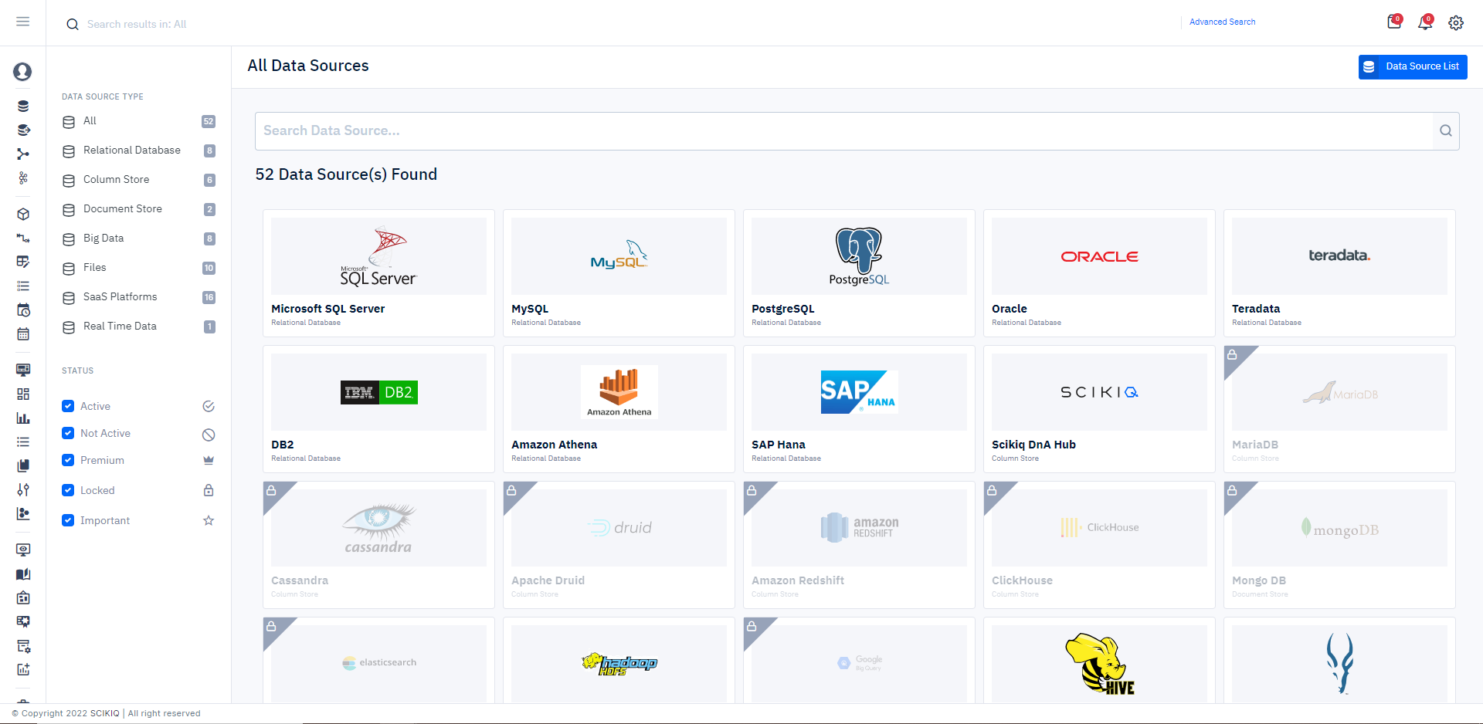Open the monitor with eye icon in sidebar
This screenshot has width=1483, height=724.
tap(23, 550)
